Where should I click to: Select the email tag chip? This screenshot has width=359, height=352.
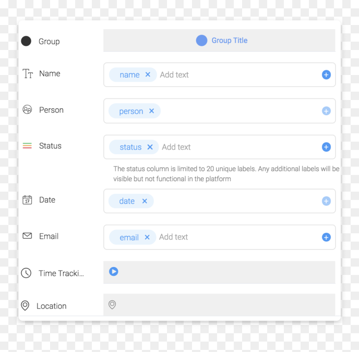tap(133, 237)
